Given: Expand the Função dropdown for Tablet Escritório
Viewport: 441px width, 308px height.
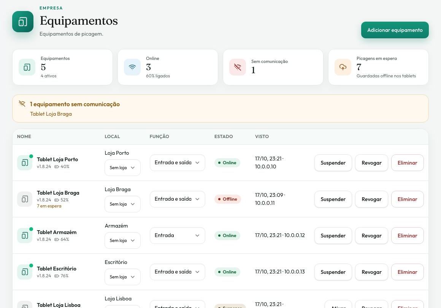Looking at the screenshot, I should click(178, 272).
